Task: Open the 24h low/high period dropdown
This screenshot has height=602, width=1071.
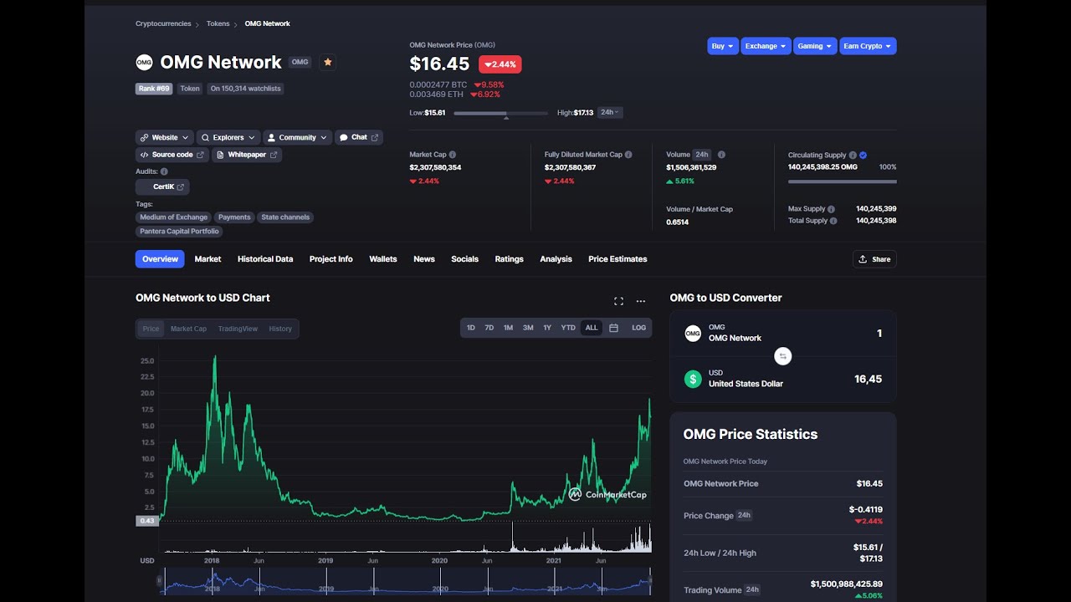Action: tap(609, 112)
